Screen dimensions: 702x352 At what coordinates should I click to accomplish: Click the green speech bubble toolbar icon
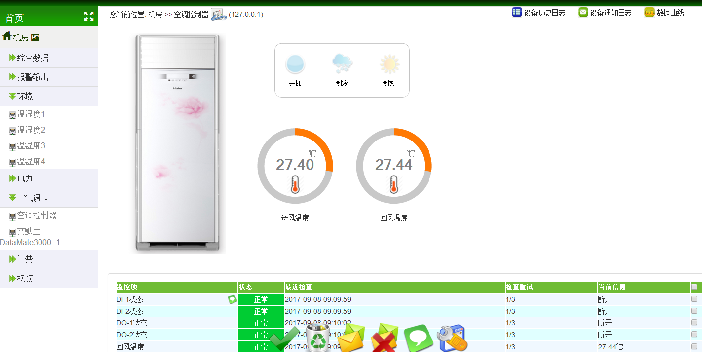[x=419, y=339]
